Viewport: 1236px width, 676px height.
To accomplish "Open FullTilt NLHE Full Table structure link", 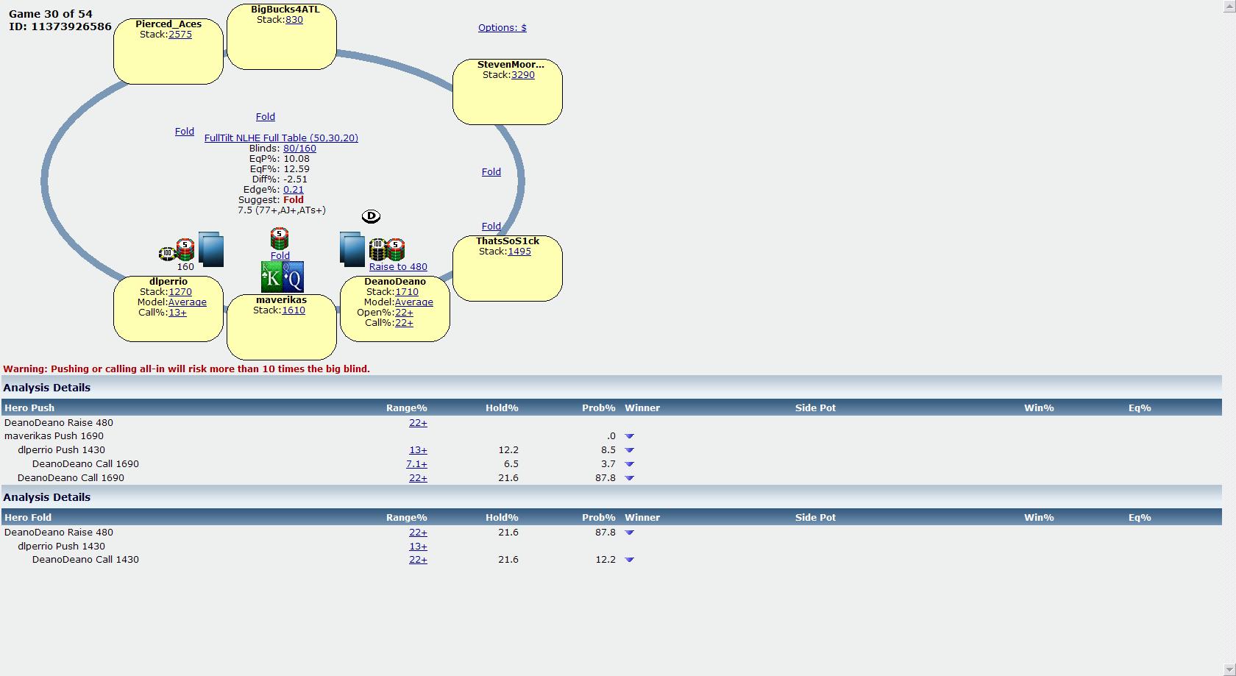I will coord(281,138).
